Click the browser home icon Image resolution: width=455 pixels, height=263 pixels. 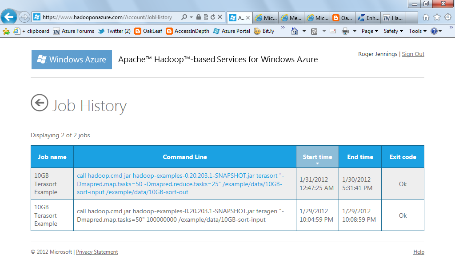click(x=426, y=17)
